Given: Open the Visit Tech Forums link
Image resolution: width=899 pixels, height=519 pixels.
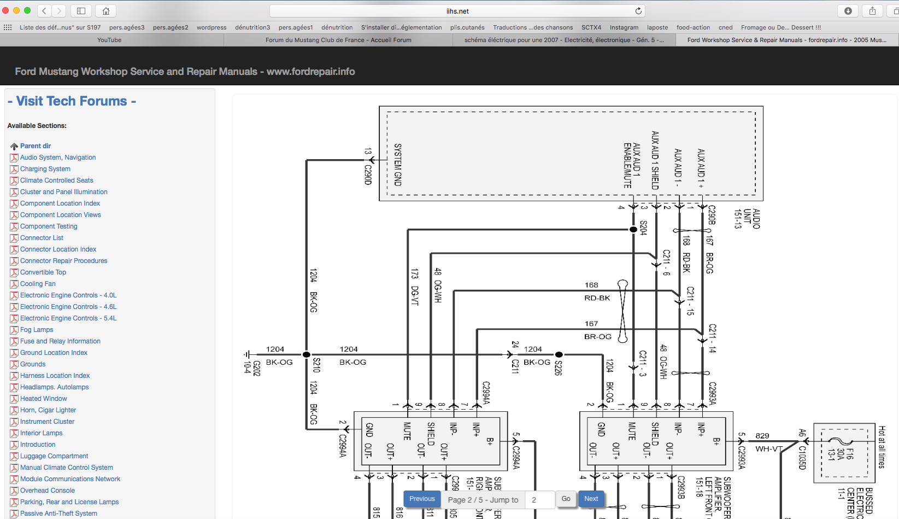Looking at the screenshot, I should click(x=72, y=101).
